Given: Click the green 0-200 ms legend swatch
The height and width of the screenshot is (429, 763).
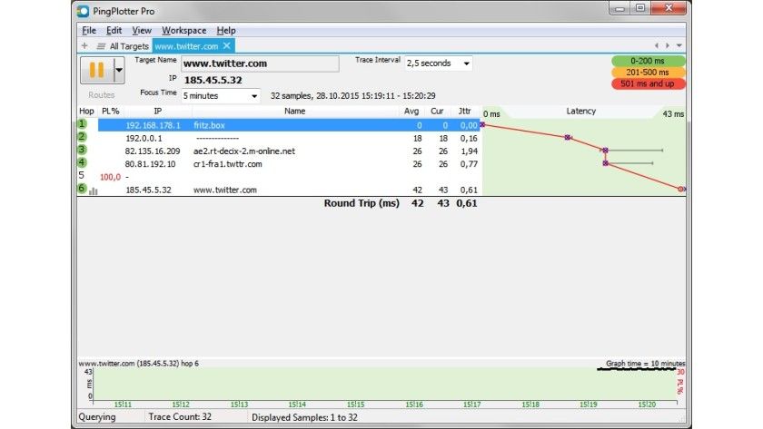Looking at the screenshot, I should point(648,61).
